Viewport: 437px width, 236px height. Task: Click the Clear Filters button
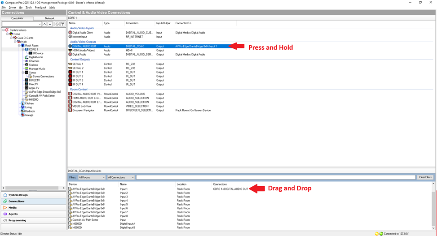tap(425, 177)
